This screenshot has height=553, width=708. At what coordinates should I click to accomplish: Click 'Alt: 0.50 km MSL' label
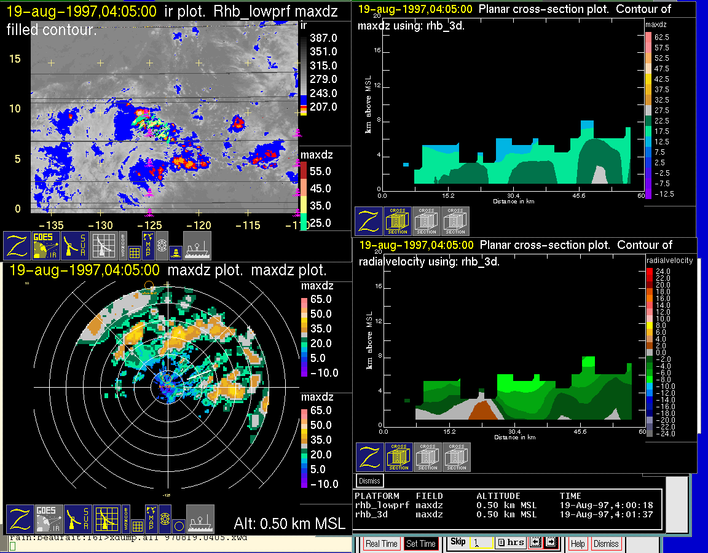point(289,524)
